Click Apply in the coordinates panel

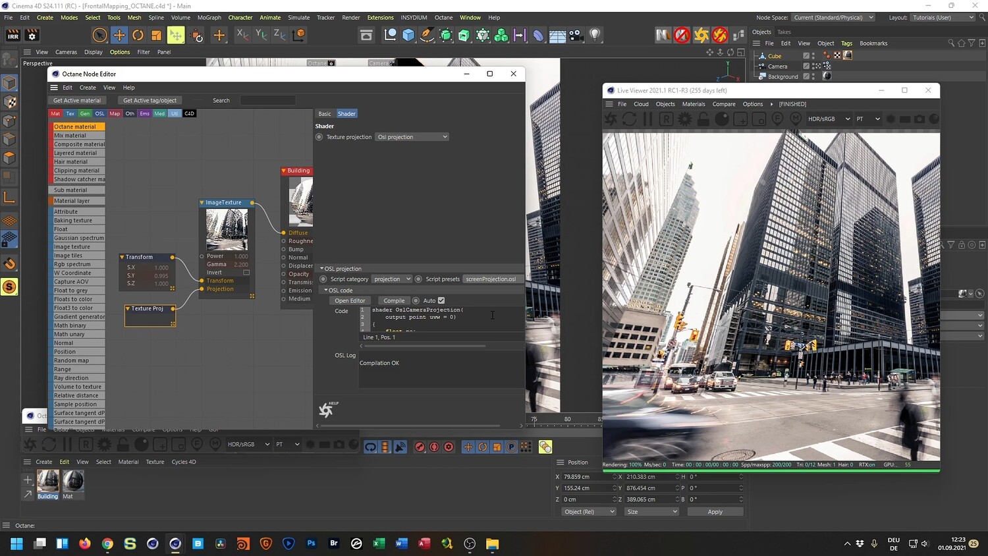click(715, 512)
